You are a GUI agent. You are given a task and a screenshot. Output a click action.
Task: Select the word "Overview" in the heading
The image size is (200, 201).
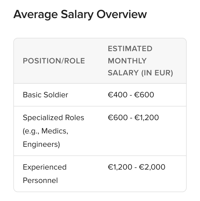point(121,14)
